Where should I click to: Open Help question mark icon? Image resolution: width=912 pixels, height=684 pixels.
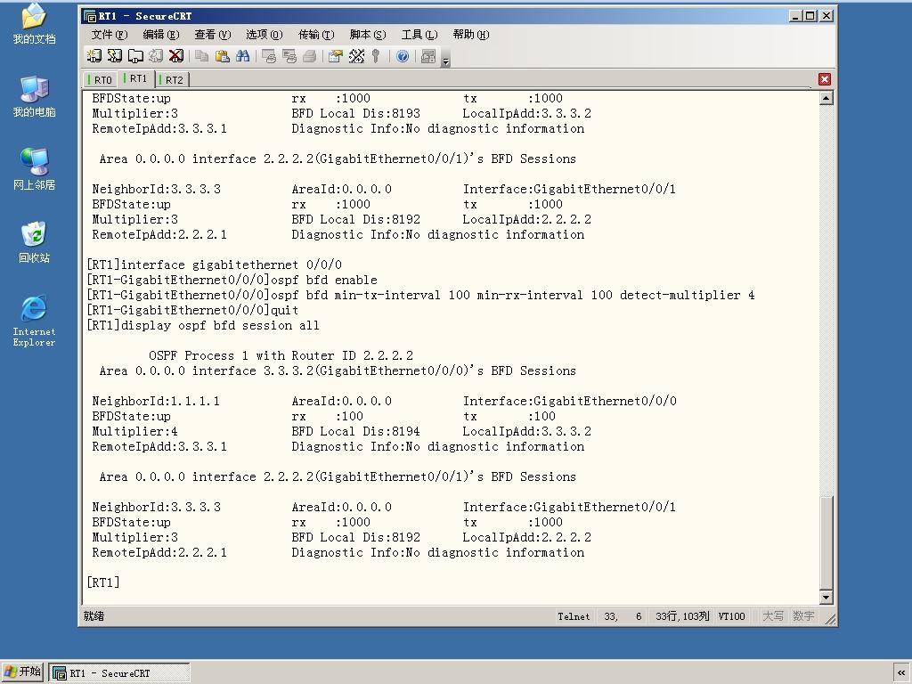coord(403,56)
